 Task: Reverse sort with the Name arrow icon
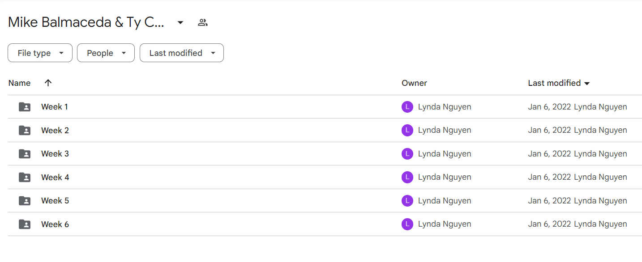pos(48,83)
